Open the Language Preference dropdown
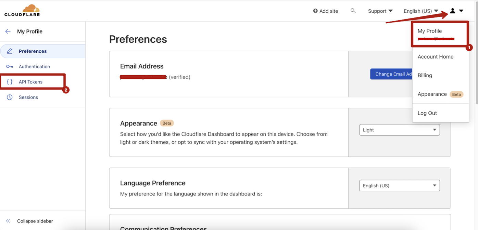The image size is (478, 230). pyautogui.click(x=399, y=186)
